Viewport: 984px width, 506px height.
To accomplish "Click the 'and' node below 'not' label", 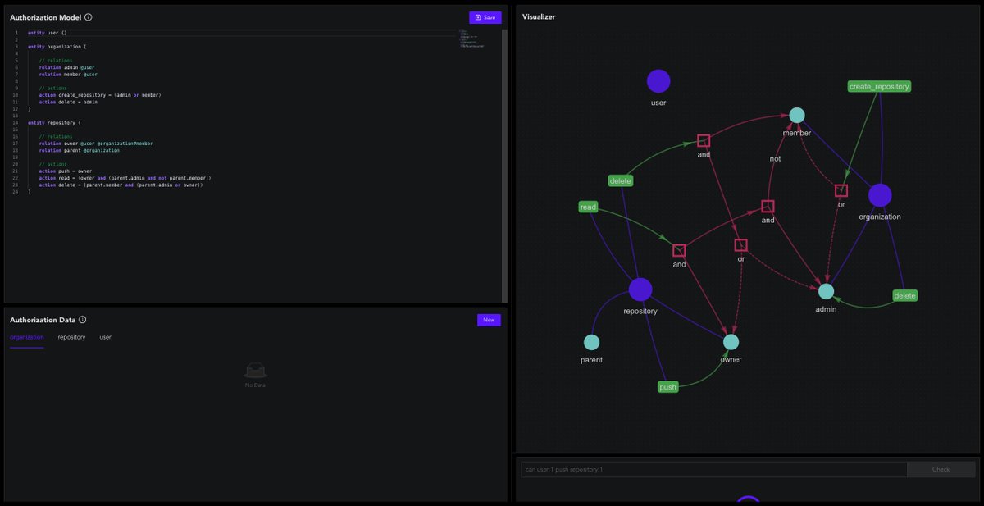I will pyautogui.click(x=768, y=206).
